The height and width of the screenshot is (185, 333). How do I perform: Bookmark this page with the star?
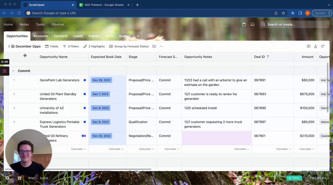coord(284,13)
